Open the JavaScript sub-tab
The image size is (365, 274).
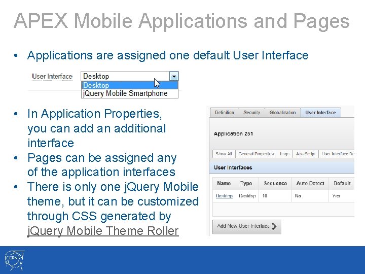tap(305, 154)
